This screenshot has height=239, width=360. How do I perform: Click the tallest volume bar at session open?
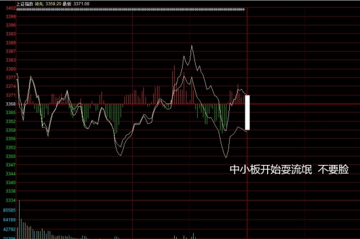19,219
